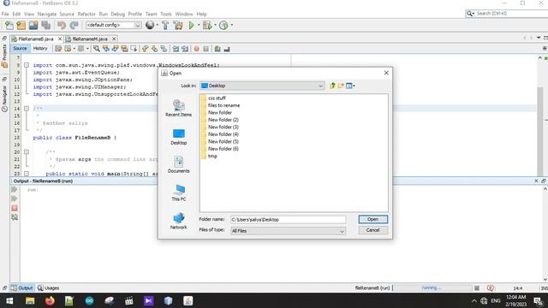The height and width of the screenshot is (308, 548).
Task: Browse Network shortcut in dialog
Action: [x=179, y=221]
